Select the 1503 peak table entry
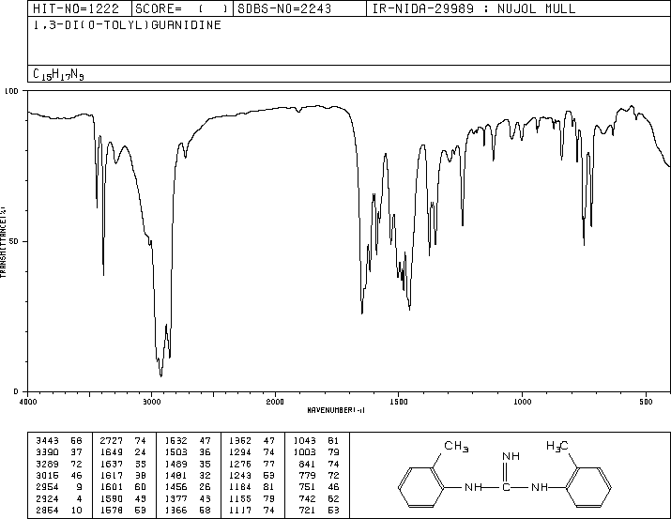Screen dimensions: 671x519 coord(188,452)
